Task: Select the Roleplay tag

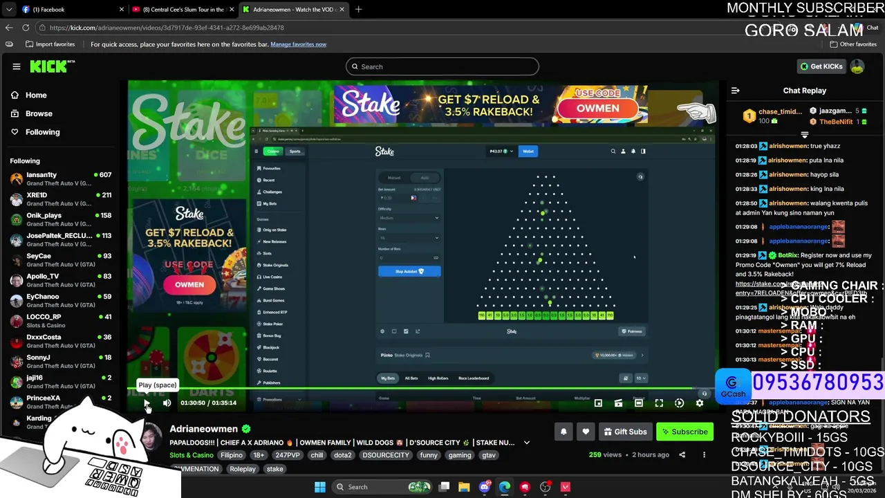Action: [x=243, y=469]
